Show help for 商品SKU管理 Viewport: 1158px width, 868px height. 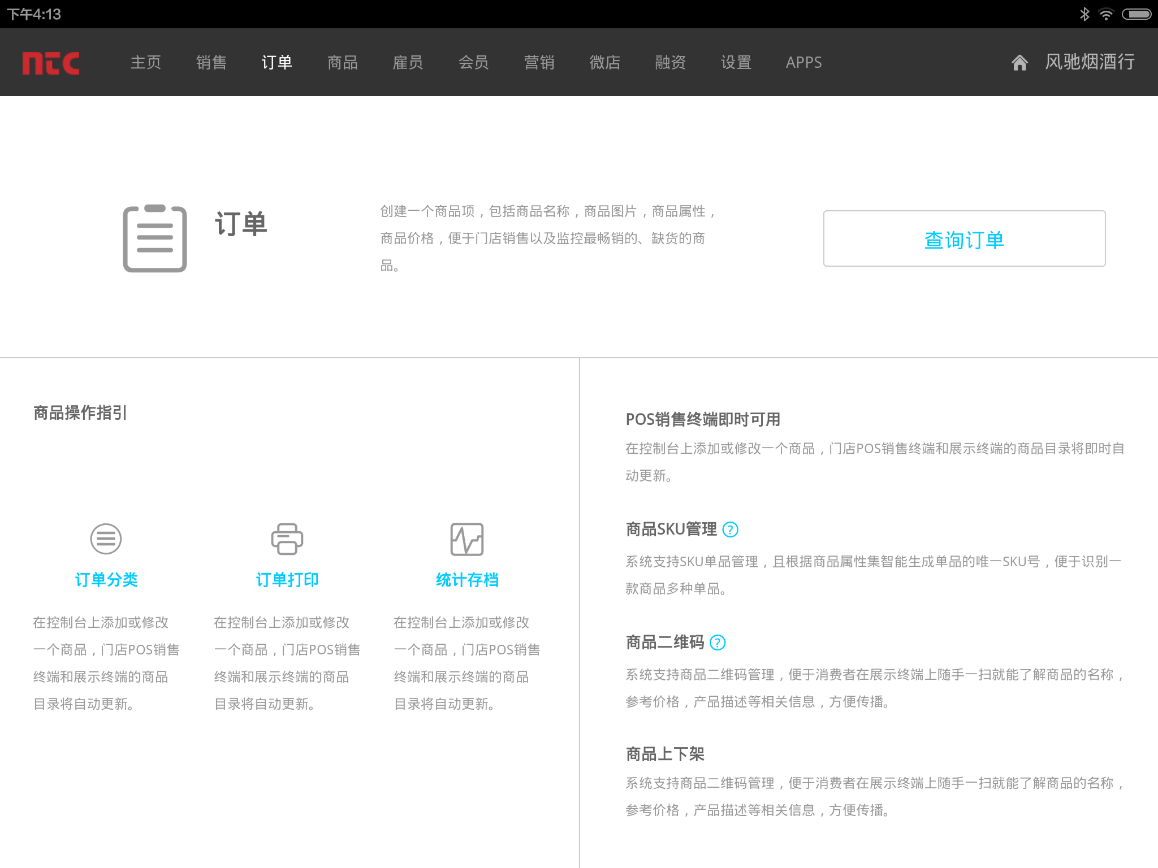[731, 530]
